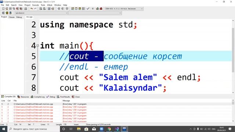Click the Save All toolbar icon
The height and width of the screenshot is (132, 235).
click(x=14, y=9)
